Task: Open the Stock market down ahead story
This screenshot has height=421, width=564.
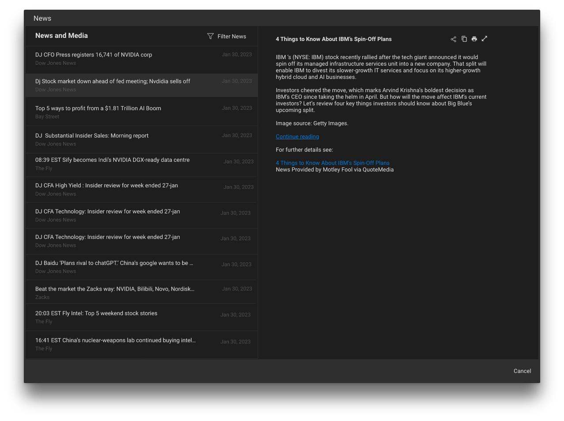Action: [113, 82]
